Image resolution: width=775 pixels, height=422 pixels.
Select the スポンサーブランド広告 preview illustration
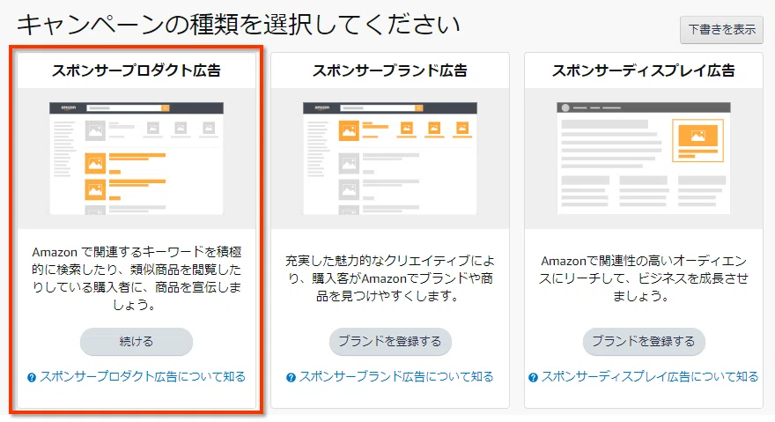point(390,159)
